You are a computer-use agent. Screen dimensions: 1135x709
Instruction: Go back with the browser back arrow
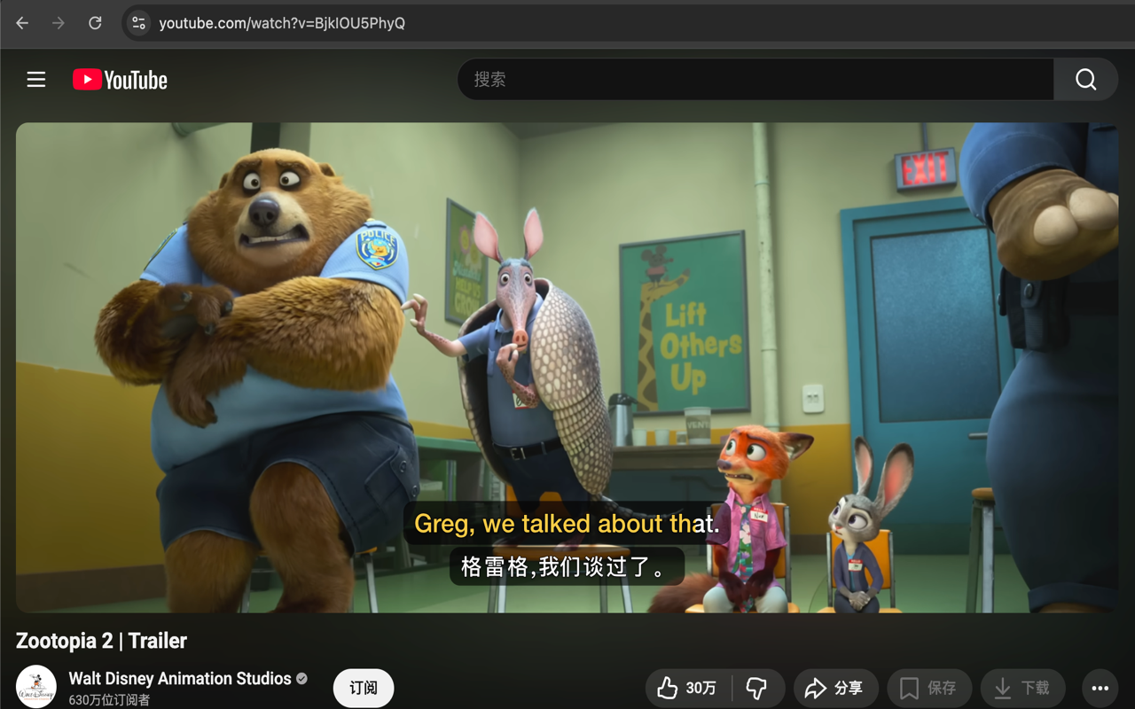(22, 23)
